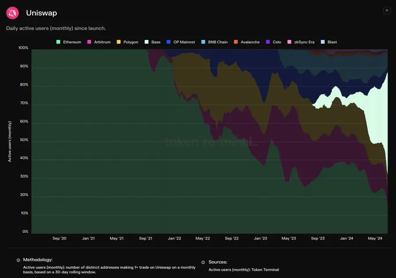
Task: Close the chart panel with X button
Action: tap(387, 10)
